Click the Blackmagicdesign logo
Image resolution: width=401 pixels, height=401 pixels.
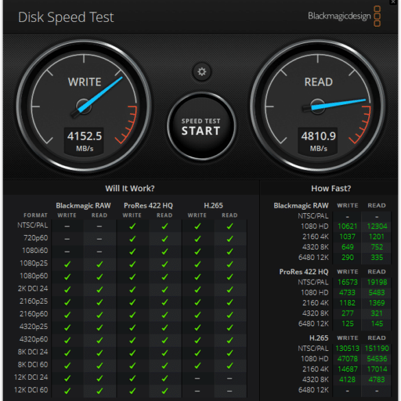344,16
